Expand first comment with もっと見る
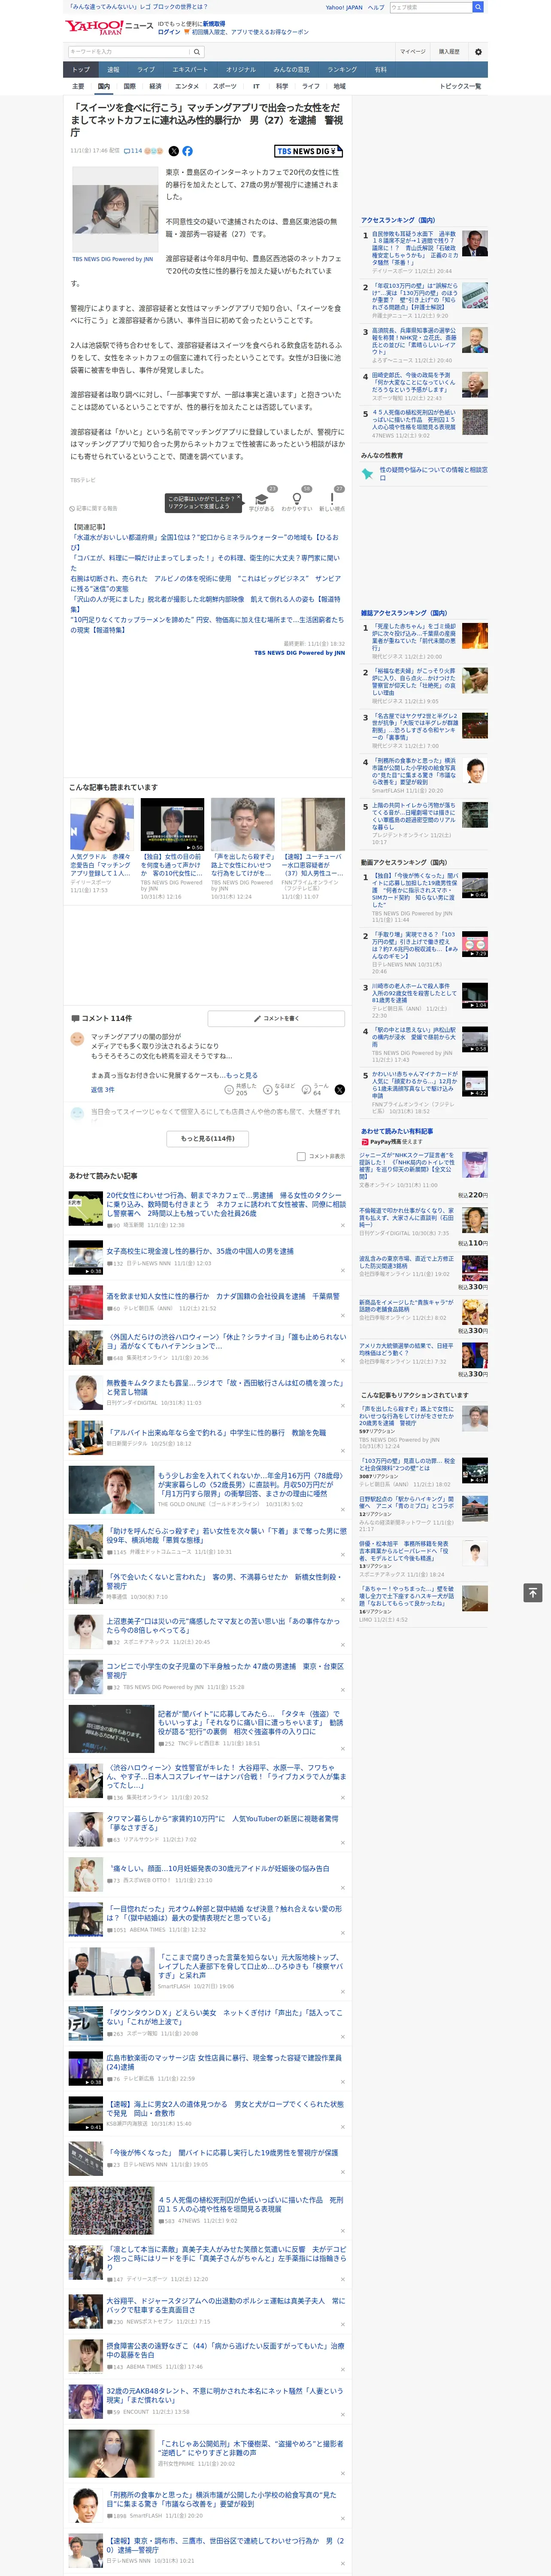Viewport: 551px width, 2576px height. 241,1075
